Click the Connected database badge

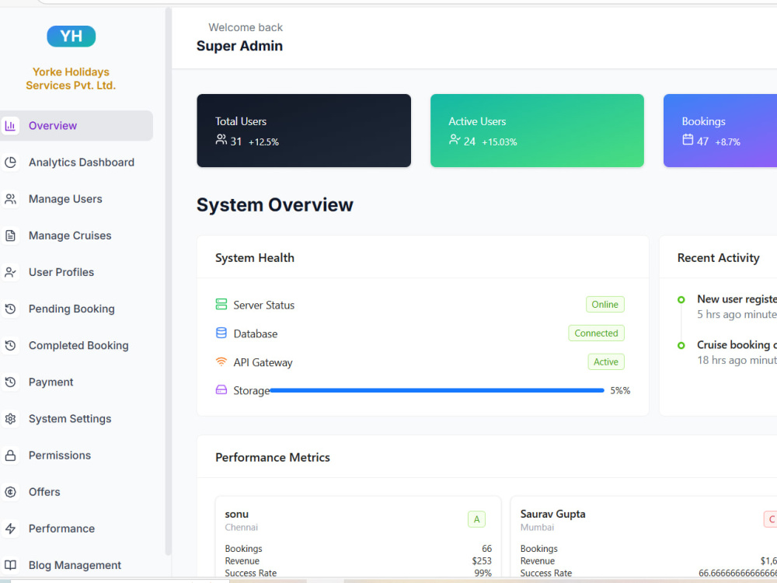596,333
